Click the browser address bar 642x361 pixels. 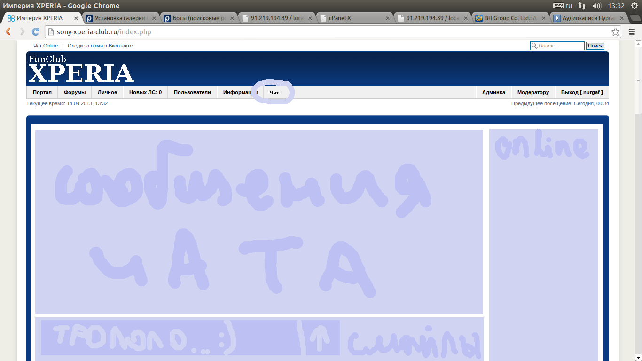(x=329, y=32)
